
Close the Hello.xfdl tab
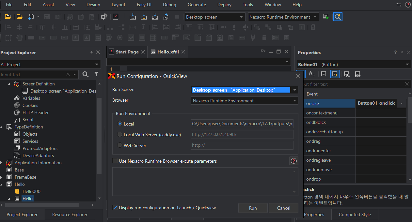[183, 52]
